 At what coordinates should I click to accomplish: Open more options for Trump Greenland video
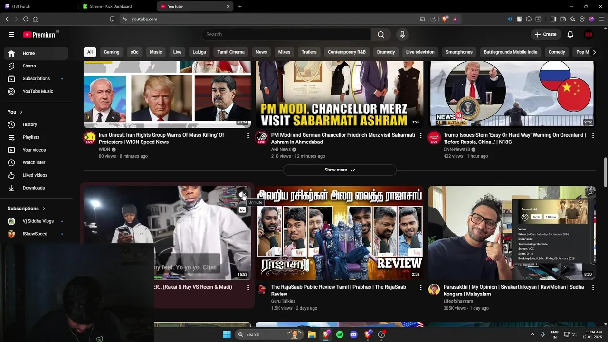593,135
